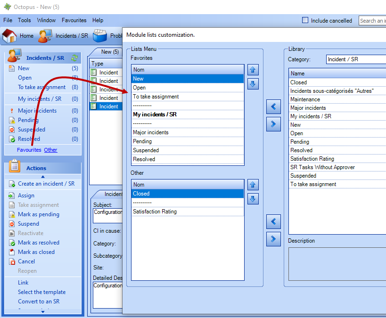
Task: Select Major incidents in Favorites list
Action: (188, 132)
